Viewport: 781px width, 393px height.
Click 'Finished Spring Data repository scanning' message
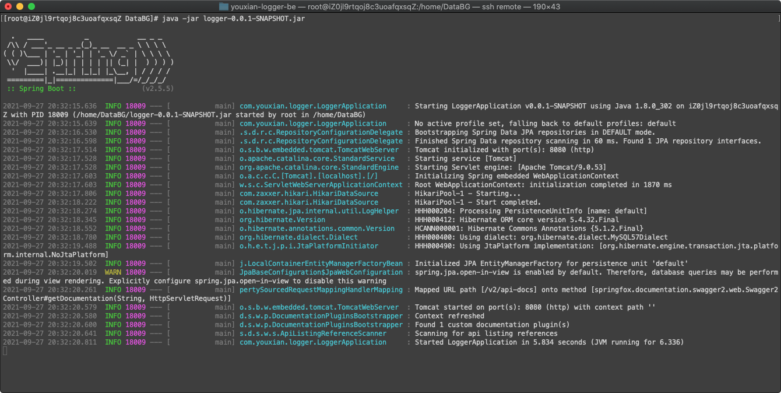[588, 141]
